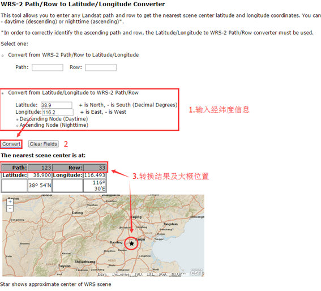Choose Descending Node (Daytime) option
321x291 pixels.
pos(18,119)
